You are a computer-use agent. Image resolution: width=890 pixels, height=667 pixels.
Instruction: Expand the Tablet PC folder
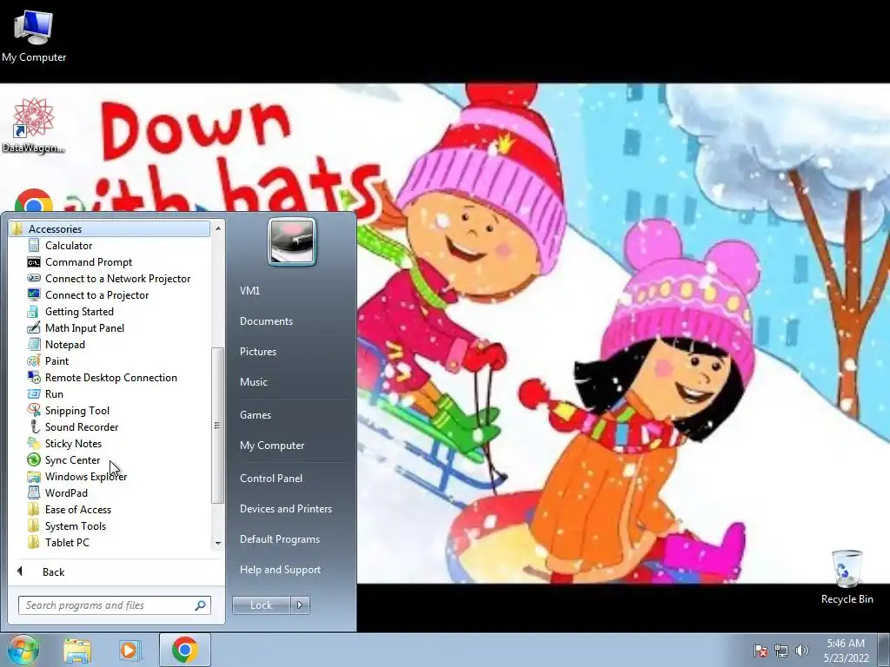coord(66,542)
